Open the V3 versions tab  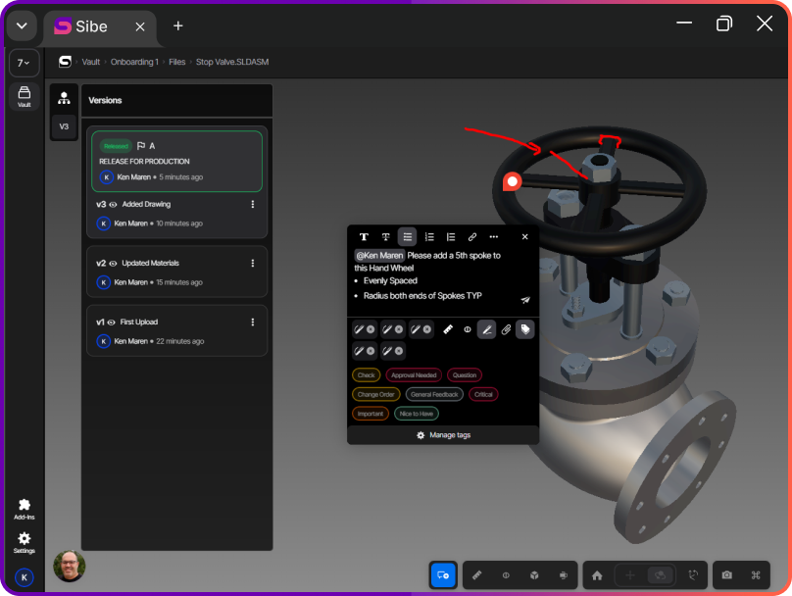click(64, 126)
